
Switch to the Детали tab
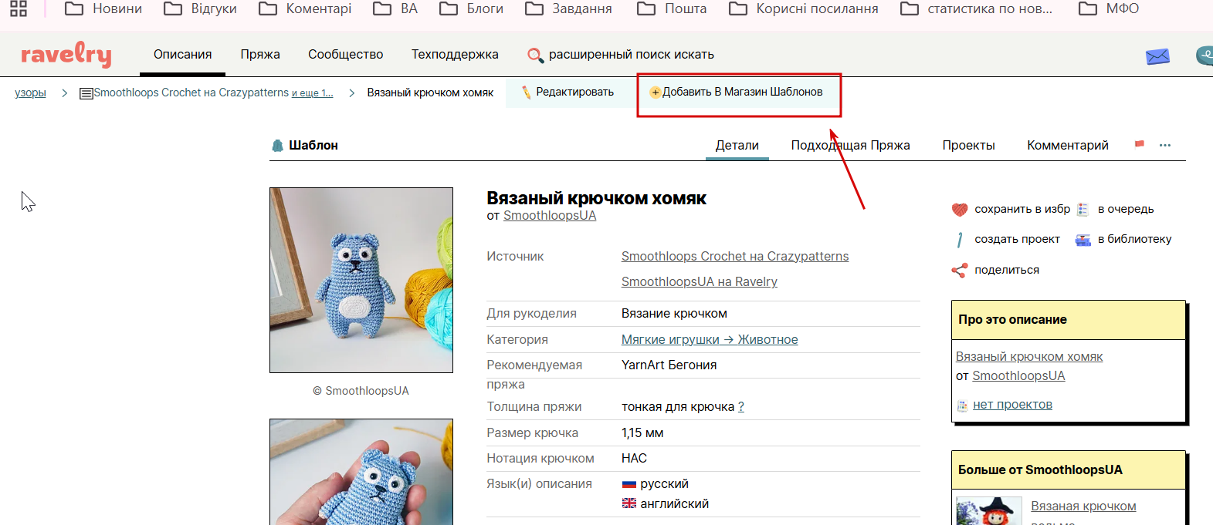[x=737, y=145]
